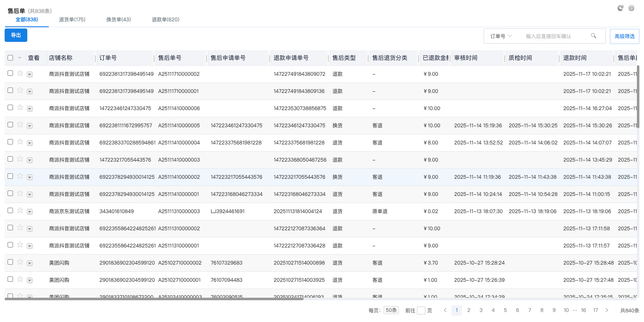Open the 换货单(43) tab
This screenshot has width=644, height=322.
pos(118,20)
